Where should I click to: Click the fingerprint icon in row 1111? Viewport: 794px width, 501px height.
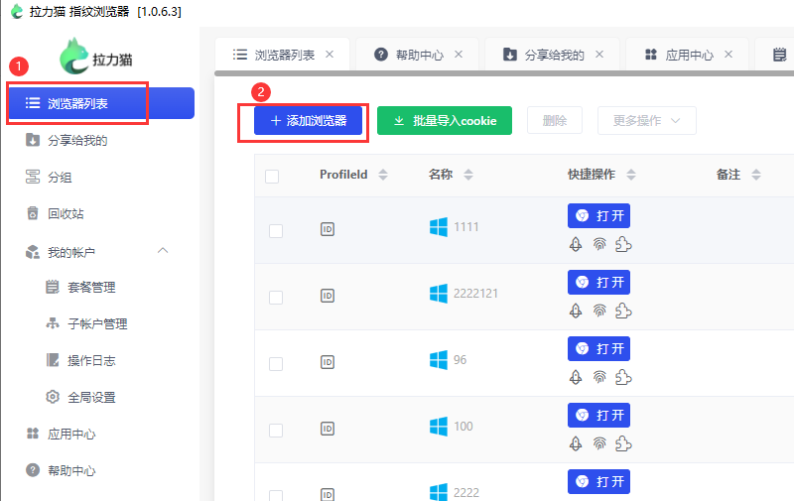pyautogui.click(x=599, y=244)
